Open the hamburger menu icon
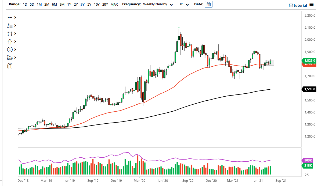The width and height of the screenshot is (318, 186). 312,5
